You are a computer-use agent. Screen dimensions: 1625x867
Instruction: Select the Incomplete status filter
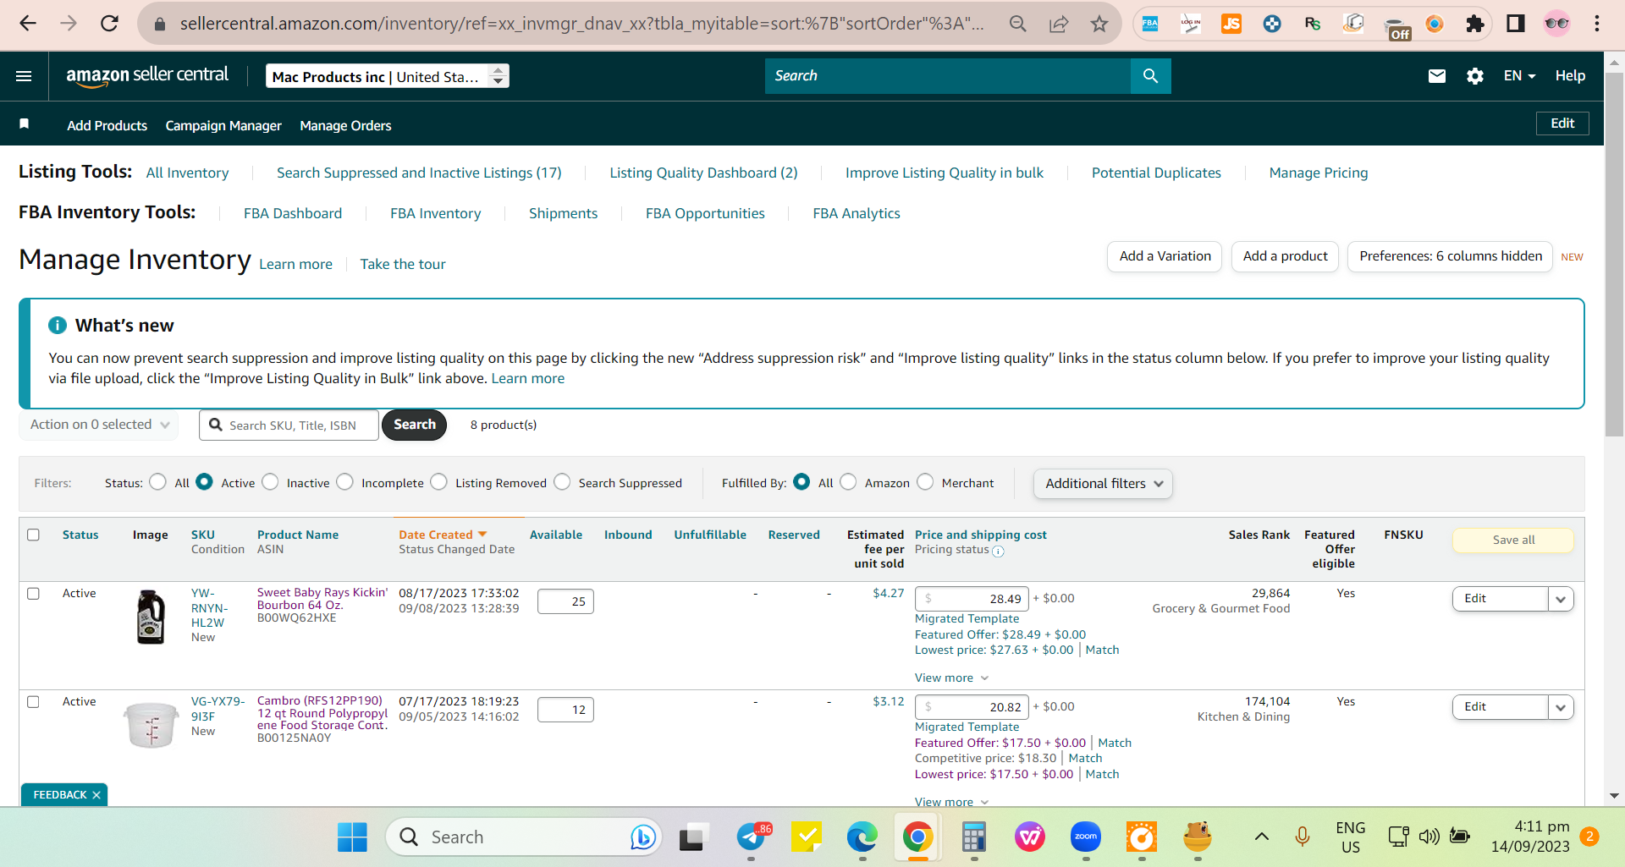tap(344, 482)
